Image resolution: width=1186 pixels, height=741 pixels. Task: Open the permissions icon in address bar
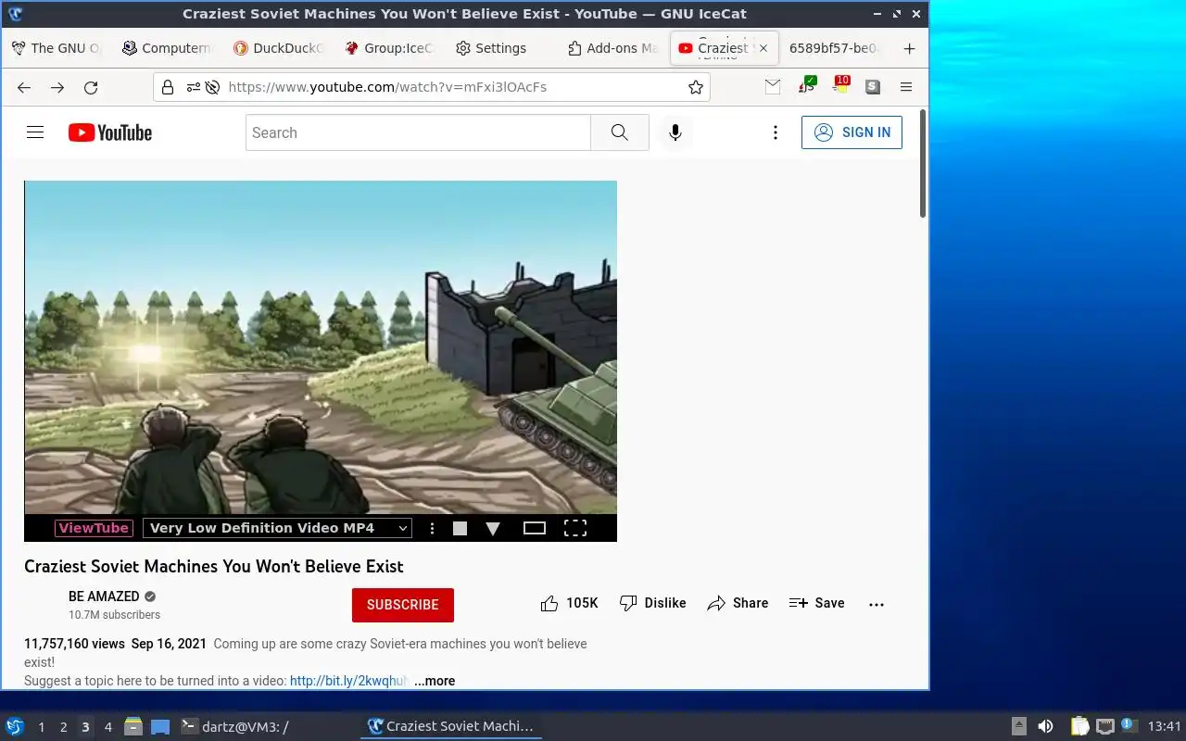click(x=193, y=87)
